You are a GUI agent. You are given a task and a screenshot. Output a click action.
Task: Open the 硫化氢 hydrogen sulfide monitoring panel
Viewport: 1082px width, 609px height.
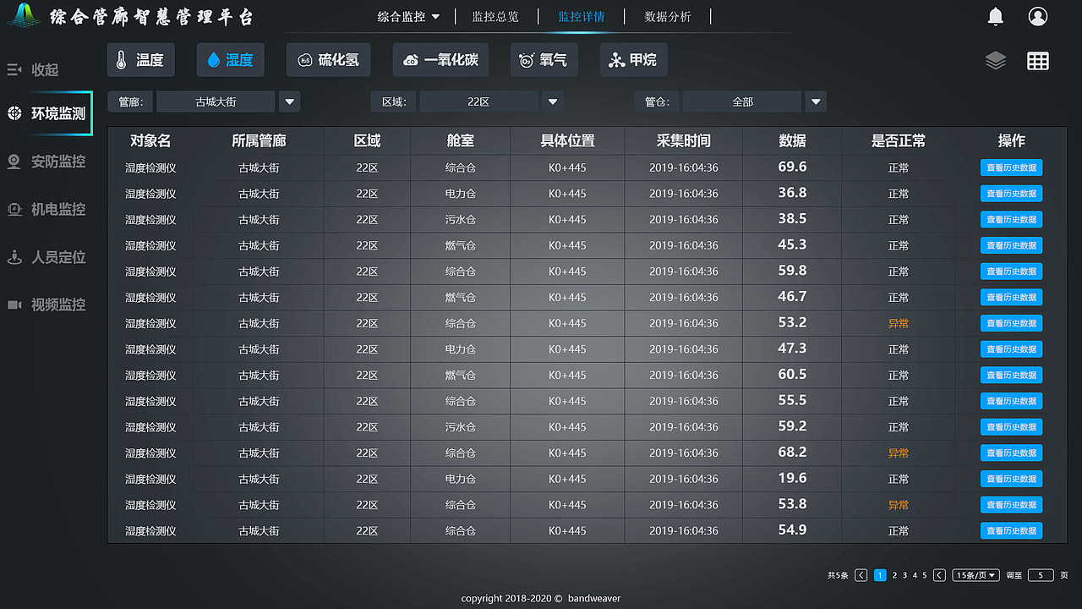pos(328,60)
